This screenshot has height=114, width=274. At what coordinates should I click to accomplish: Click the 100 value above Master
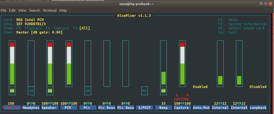pos(11,104)
